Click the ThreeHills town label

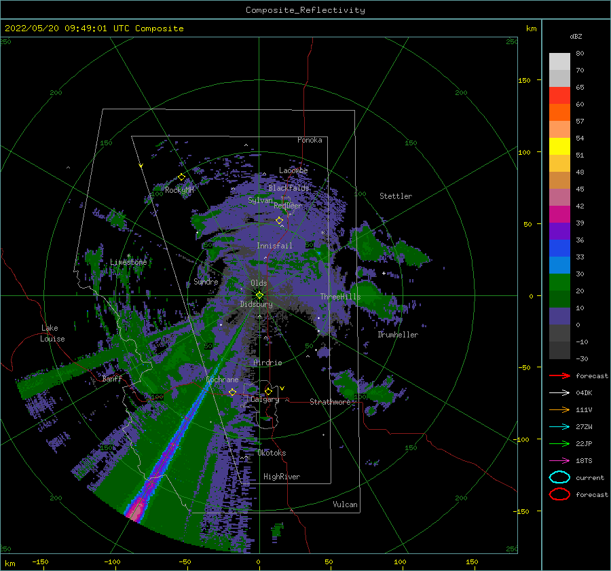click(341, 297)
